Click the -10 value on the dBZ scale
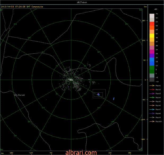This screenshot has height=155, width=164. tap(157, 81)
